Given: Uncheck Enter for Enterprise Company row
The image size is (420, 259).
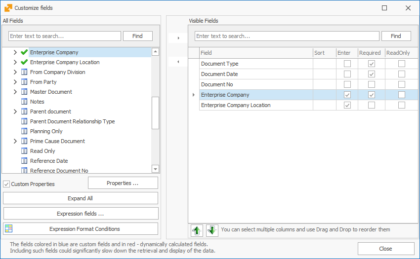Looking at the screenshot, I should coord(347,95).
